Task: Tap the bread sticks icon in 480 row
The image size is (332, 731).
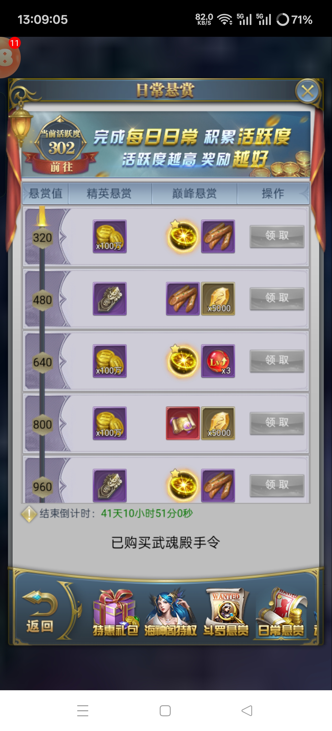Action: 183,298
